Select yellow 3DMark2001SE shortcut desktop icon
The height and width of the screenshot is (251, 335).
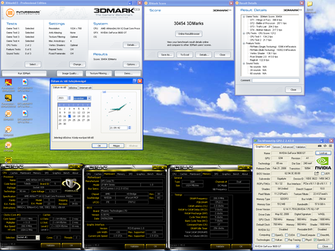click(x=8, y=98)
